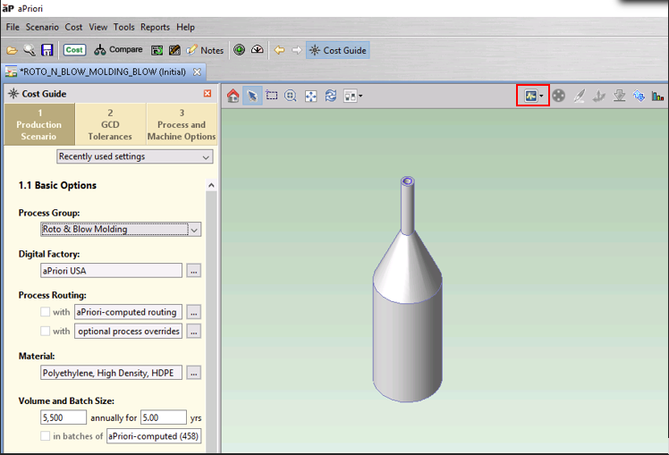Toggle the Cost Guide toolbar button

(338, 50)
